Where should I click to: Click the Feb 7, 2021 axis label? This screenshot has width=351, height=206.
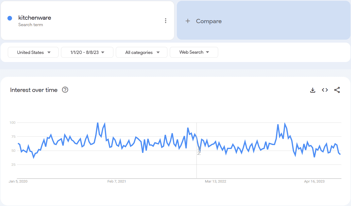coord(117,181)
